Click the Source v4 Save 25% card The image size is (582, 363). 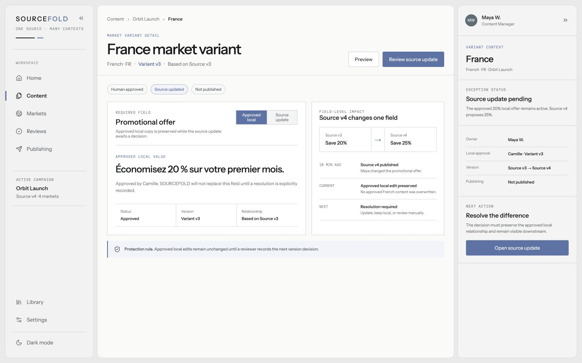coord(410,140)
